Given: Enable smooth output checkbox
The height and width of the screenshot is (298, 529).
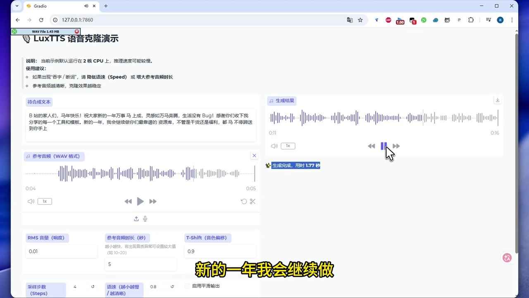Looking at the screenshot, I should pos(187,286).
